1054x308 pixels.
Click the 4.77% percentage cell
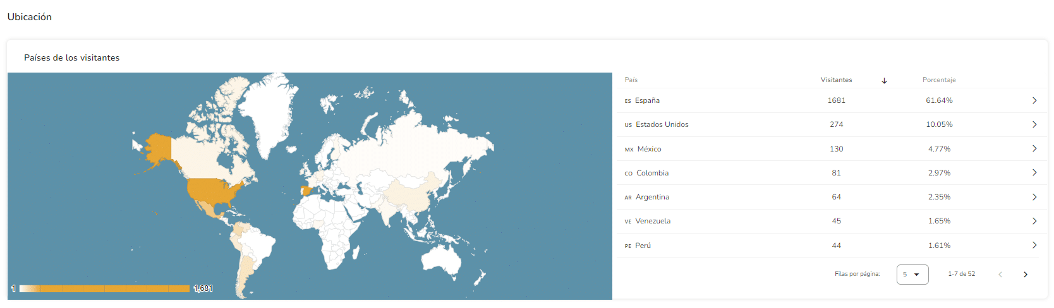939,149
